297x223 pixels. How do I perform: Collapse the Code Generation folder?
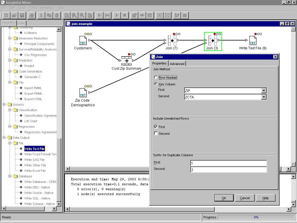coord(10,71)
